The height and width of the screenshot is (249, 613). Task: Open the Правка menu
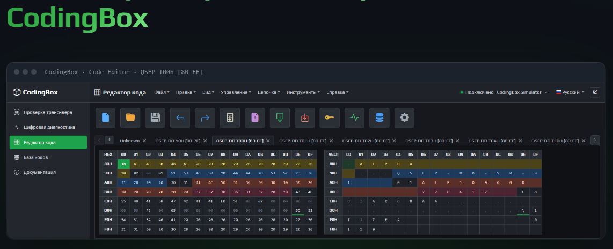pos(186,92)
